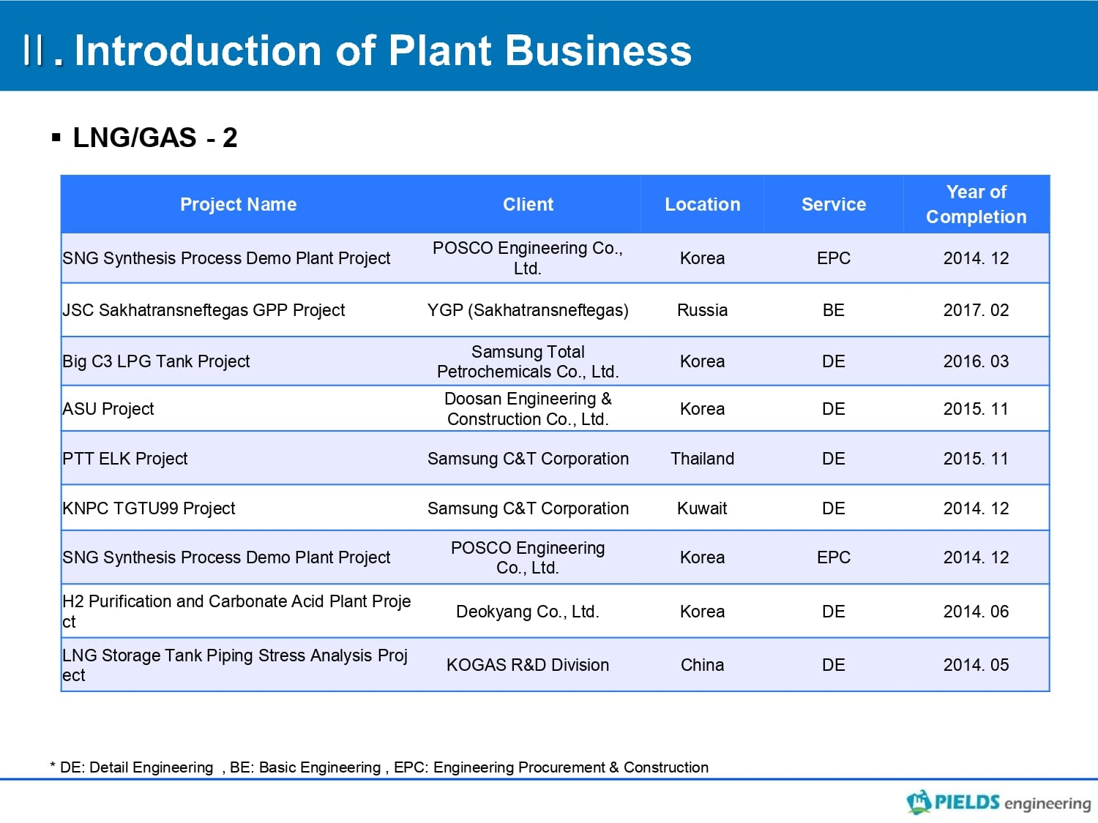
Task: Select 'DE' in the H2 Purification row
Action: (833, 612)
